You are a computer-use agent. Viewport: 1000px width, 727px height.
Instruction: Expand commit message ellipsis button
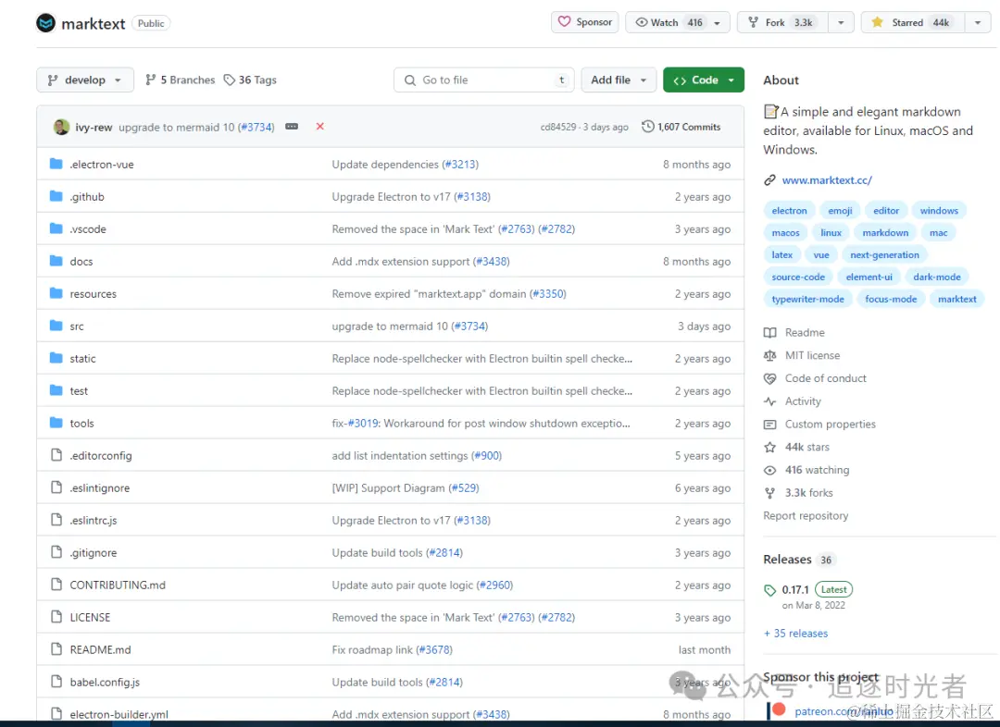pyautogui.click(x=292, y=126)
